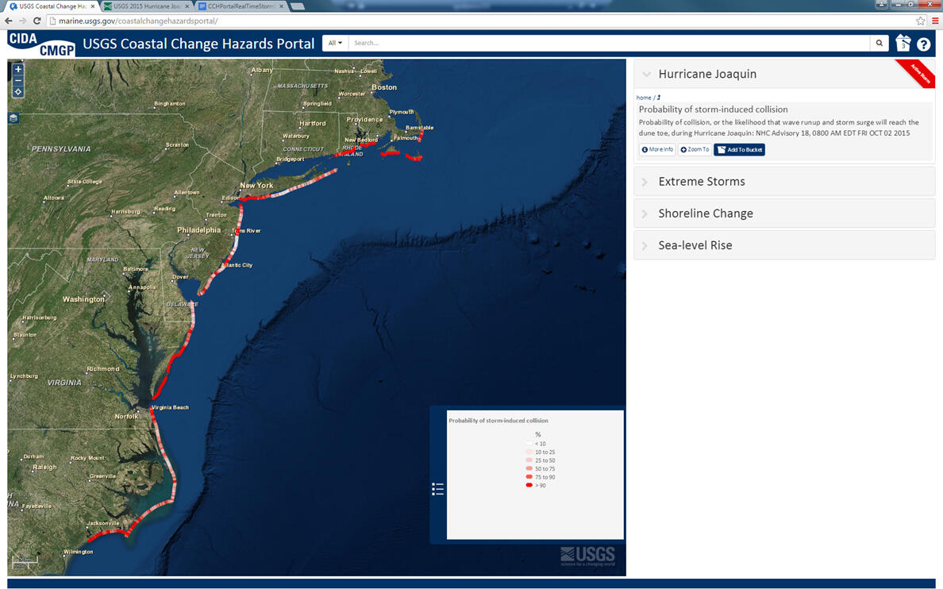Click the Add To Bucket button
943x589 pixels.
click(740, 150)
